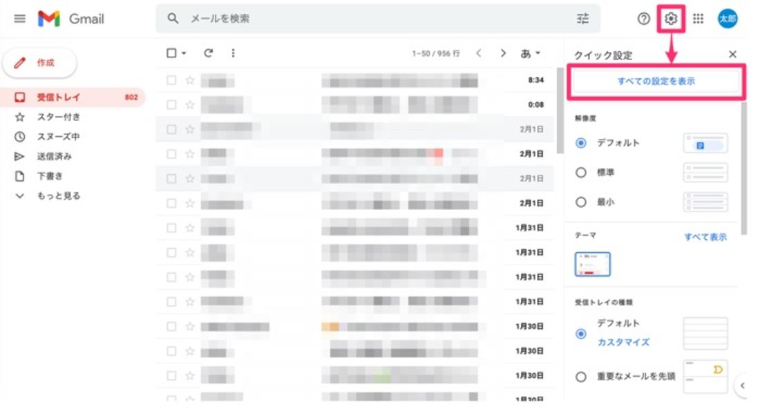Select the 最小 density radio button

pyautogui.click(x=581, y=203)
